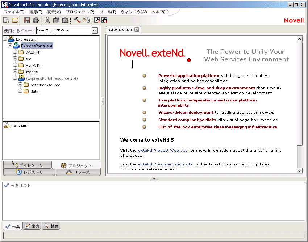Viewport: 308px width, 242px height.
Task: Expand the images folder node
Action: click(15, 71)
